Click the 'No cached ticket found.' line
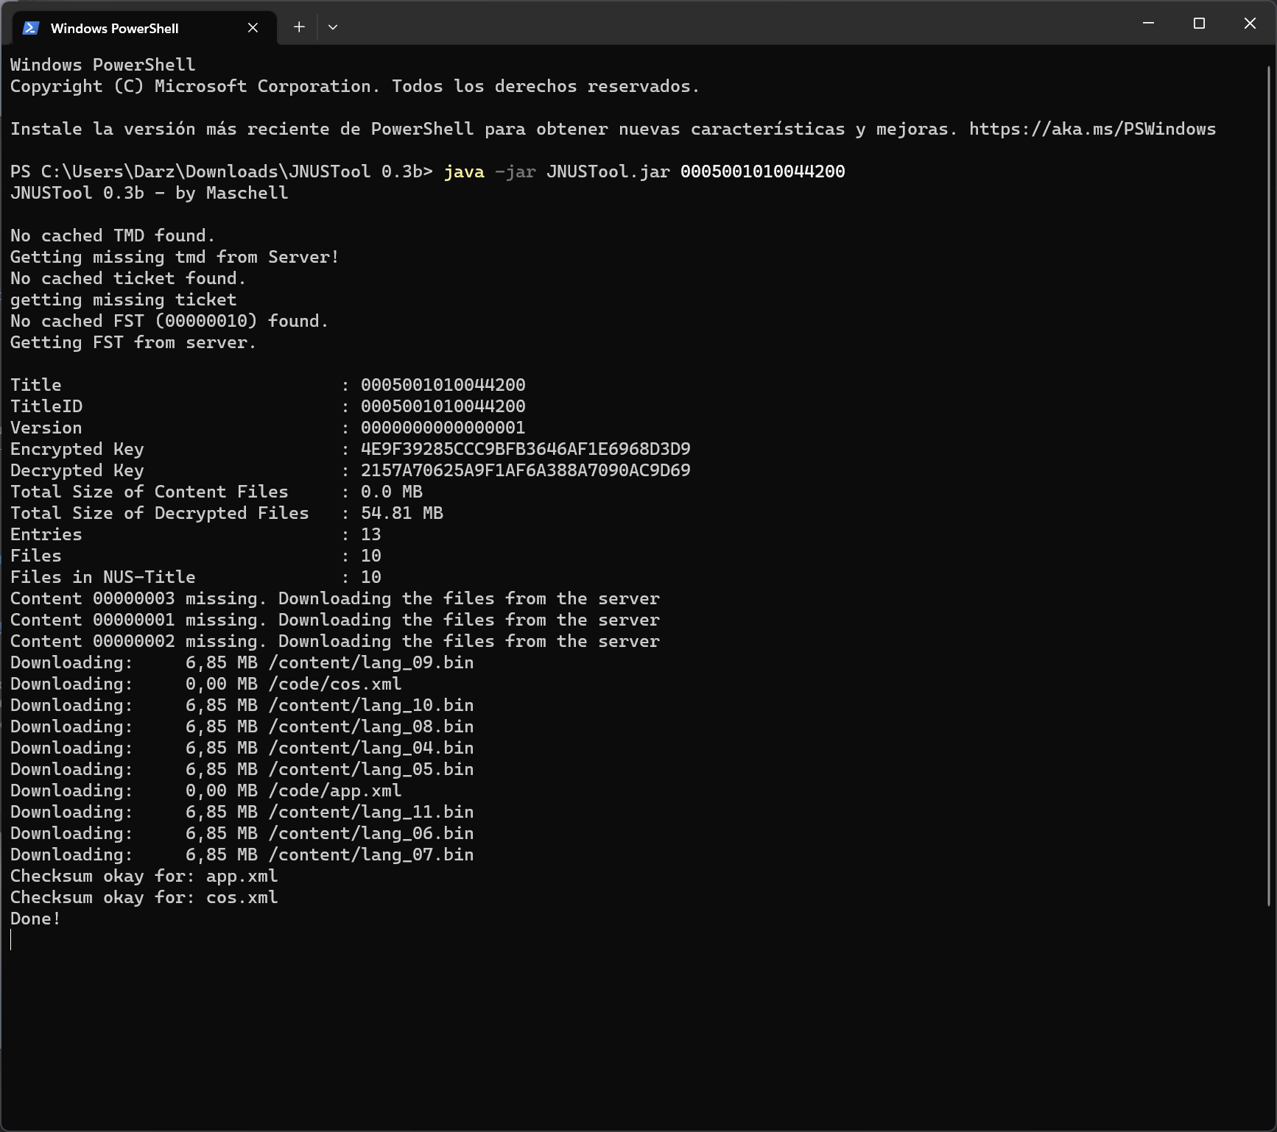 [x=128, y=278]
